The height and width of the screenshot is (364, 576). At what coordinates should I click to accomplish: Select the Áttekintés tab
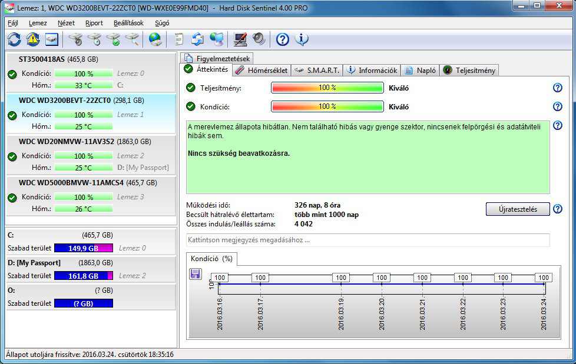tap(207, 69)
